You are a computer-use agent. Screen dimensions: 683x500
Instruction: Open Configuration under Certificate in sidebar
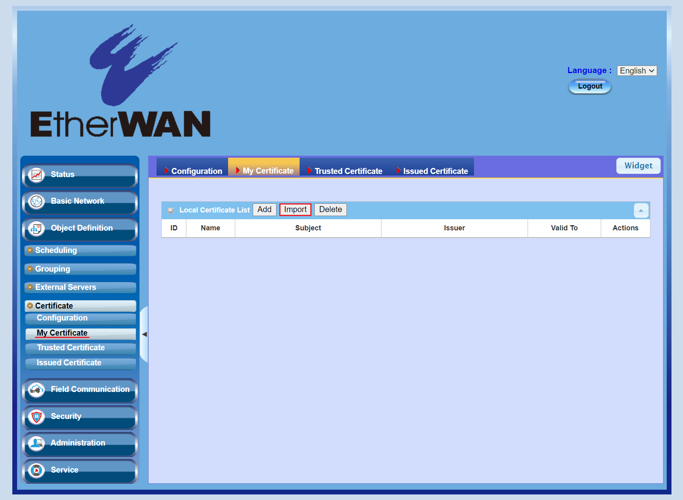81,319
